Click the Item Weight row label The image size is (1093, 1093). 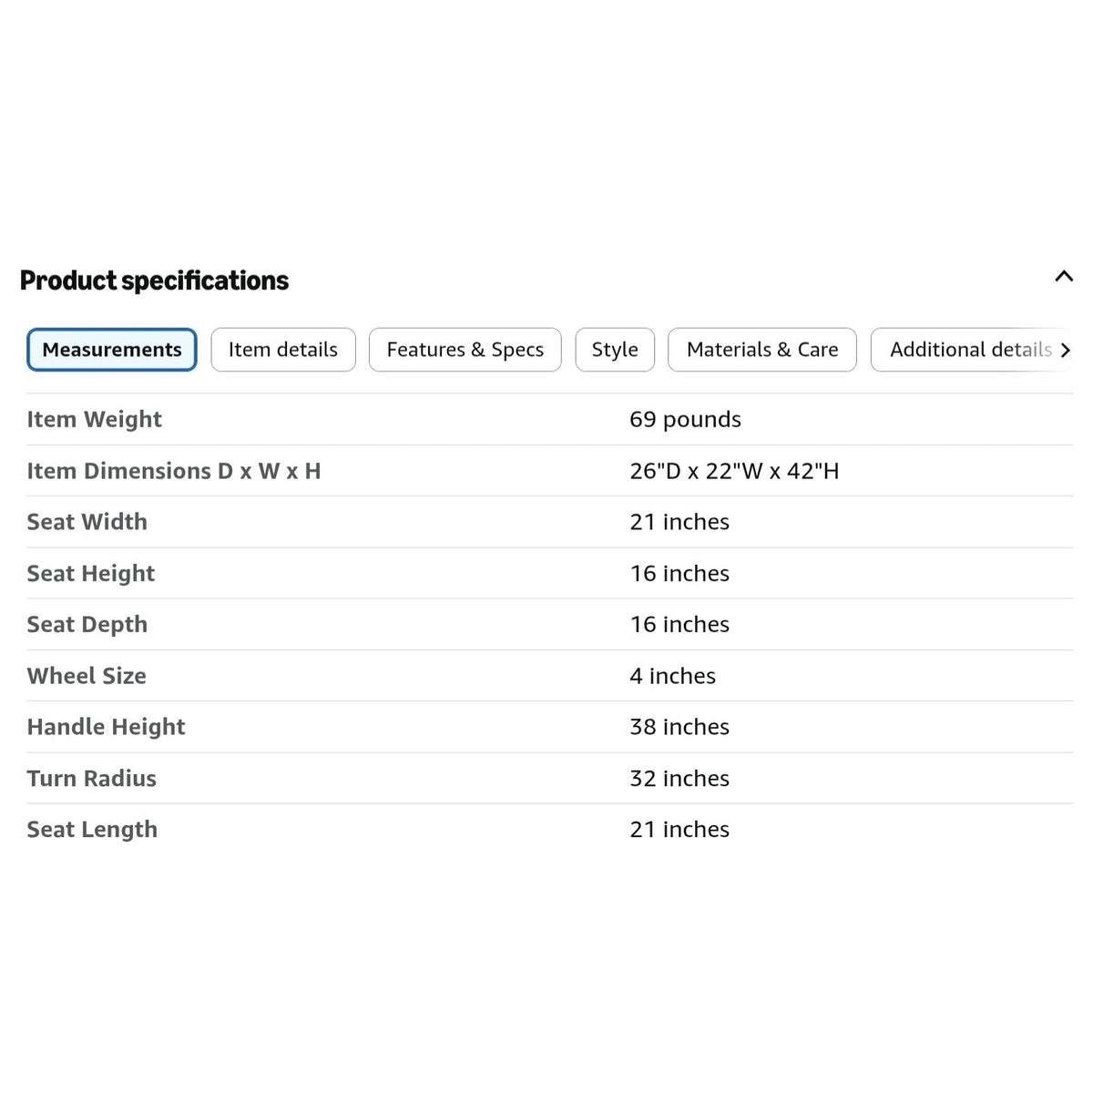(95, 419)
